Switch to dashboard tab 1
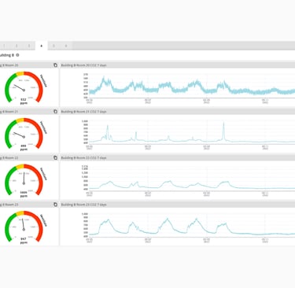This screenshot has width=295, height=288. 4,46
